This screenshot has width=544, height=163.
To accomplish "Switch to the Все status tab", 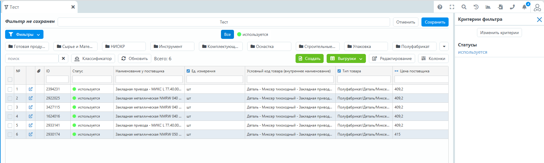I will point(227,34).
